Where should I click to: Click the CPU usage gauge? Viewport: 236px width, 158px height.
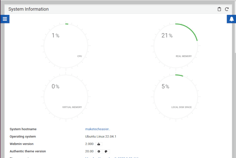[66, 46]
